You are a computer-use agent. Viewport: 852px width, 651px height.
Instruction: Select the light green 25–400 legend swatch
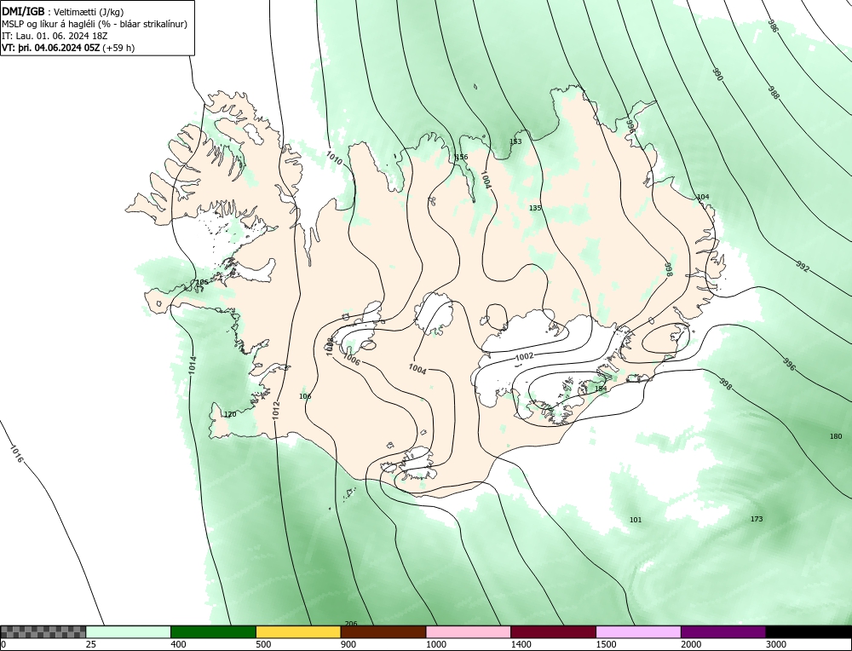[129, 632]
